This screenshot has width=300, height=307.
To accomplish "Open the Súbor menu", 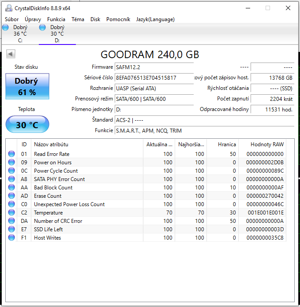I will [12, 19].
